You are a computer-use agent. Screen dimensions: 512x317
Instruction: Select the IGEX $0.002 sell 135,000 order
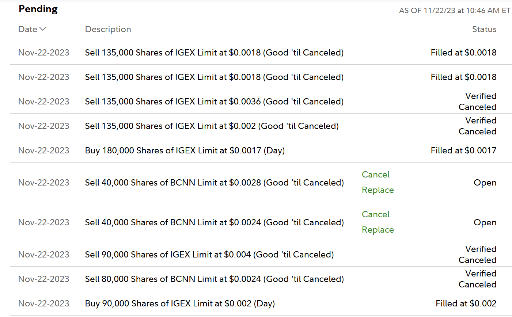point(212,126)
